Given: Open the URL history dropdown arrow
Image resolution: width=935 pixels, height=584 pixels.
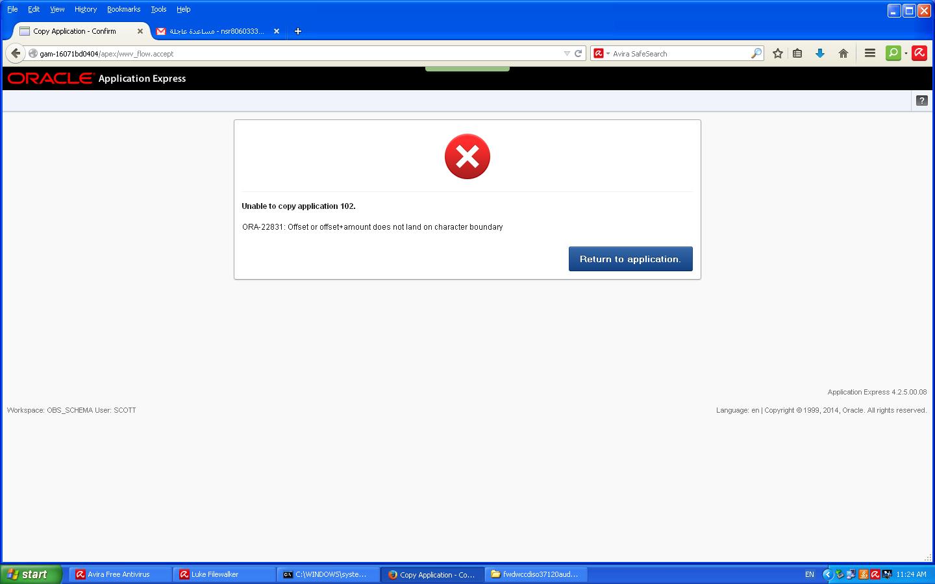Looking at the screenshot, I should (x=567, y=54).
